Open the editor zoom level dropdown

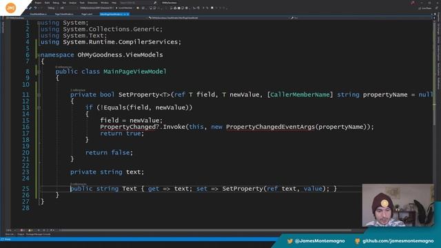pyautogui.click(x=10, y=230)
